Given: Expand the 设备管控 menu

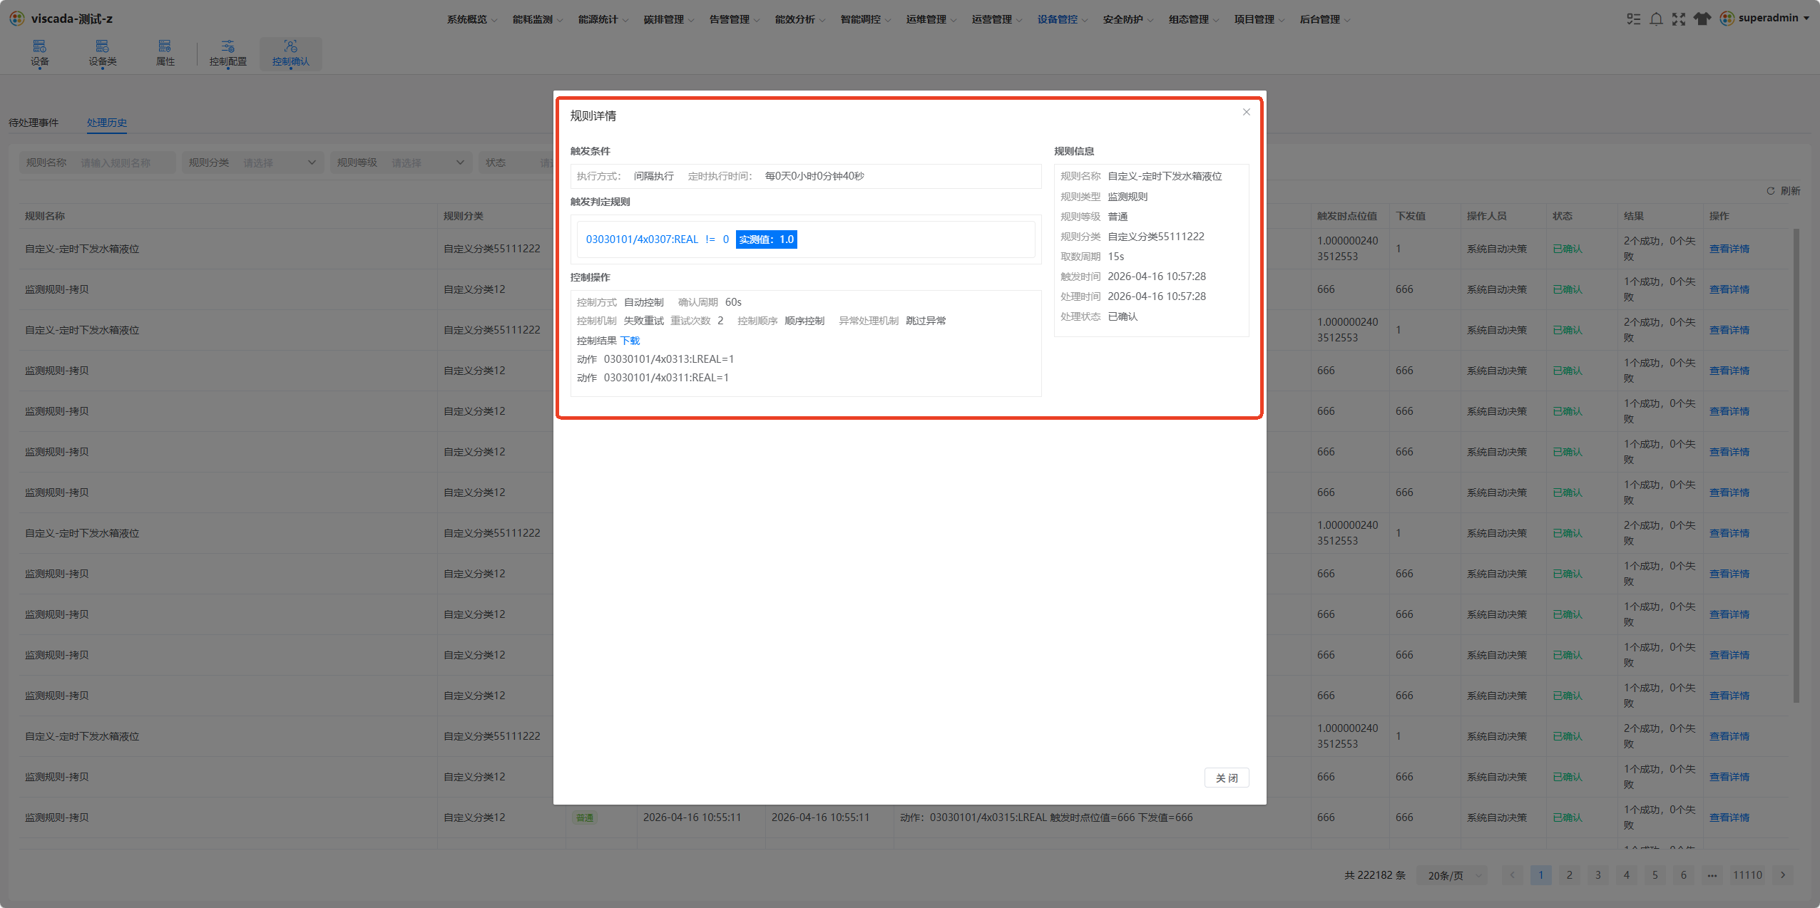Looking at the screenshot, I should [1063, 19].
